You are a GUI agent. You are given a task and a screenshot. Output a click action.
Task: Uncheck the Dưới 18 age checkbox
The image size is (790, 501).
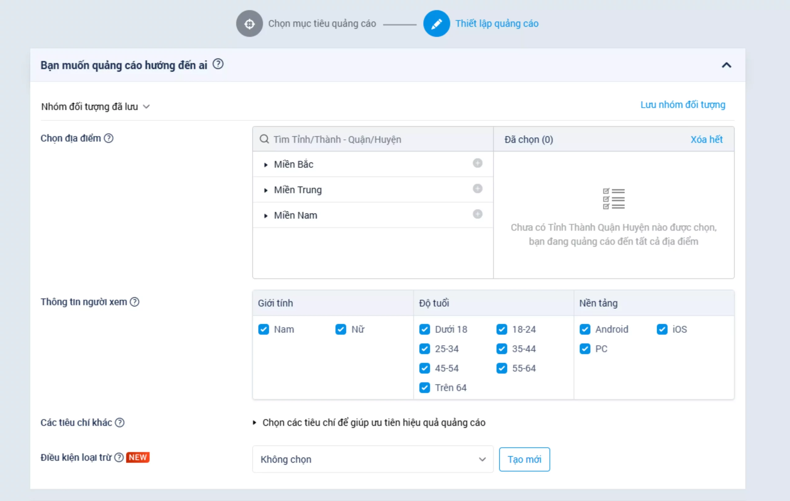click(x=425, y=329)
